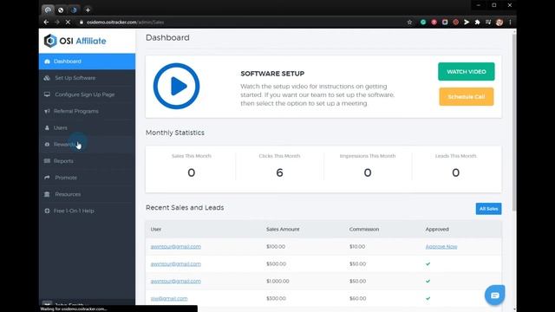Image resolution: width=555 pixels, height=312 pixels.
Task: Open the Chrome three-dot menu
Action: pyautogui.click(x=510, y=23)
